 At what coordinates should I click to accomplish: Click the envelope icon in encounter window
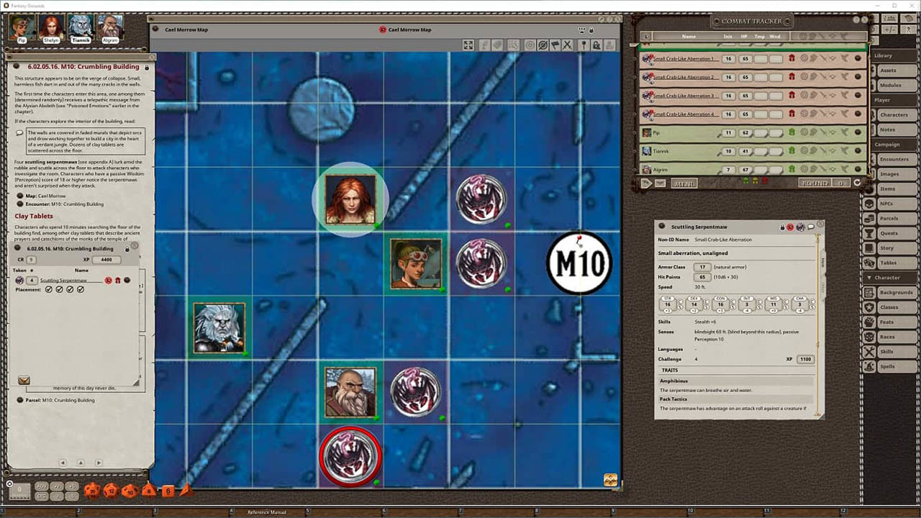click(x=24, y=380)
